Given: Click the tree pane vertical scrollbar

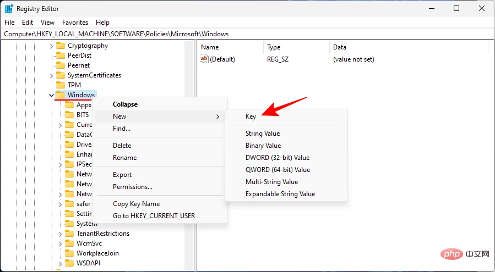Looking at the screenshot, I should click(189, 154).
